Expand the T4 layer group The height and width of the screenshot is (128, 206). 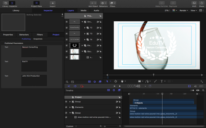coord(85,39)
